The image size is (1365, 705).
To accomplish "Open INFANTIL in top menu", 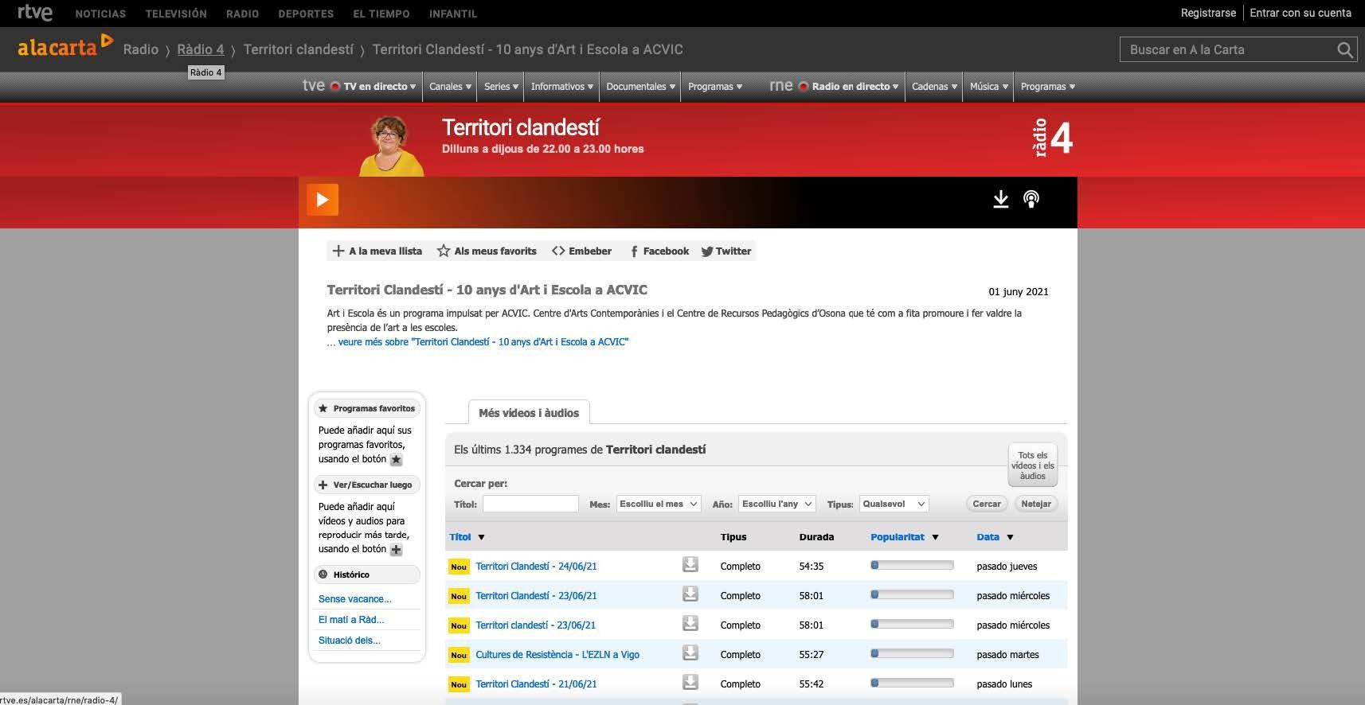I will (x=453, y=14).
